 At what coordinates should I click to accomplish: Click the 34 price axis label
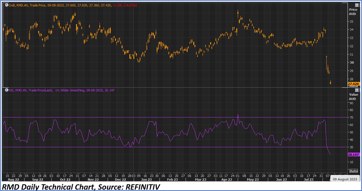[x=352, y=30]
